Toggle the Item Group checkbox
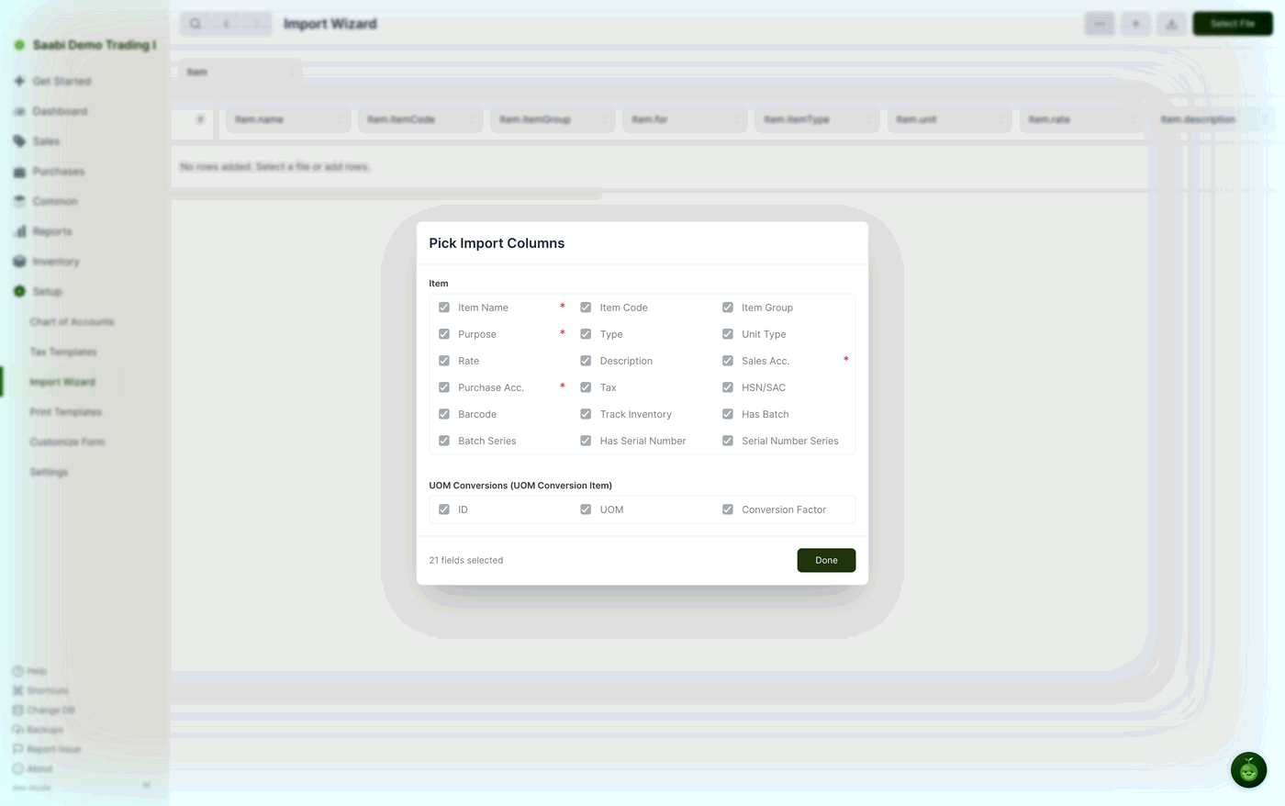Screen dimensions: 1285x806 728,308
